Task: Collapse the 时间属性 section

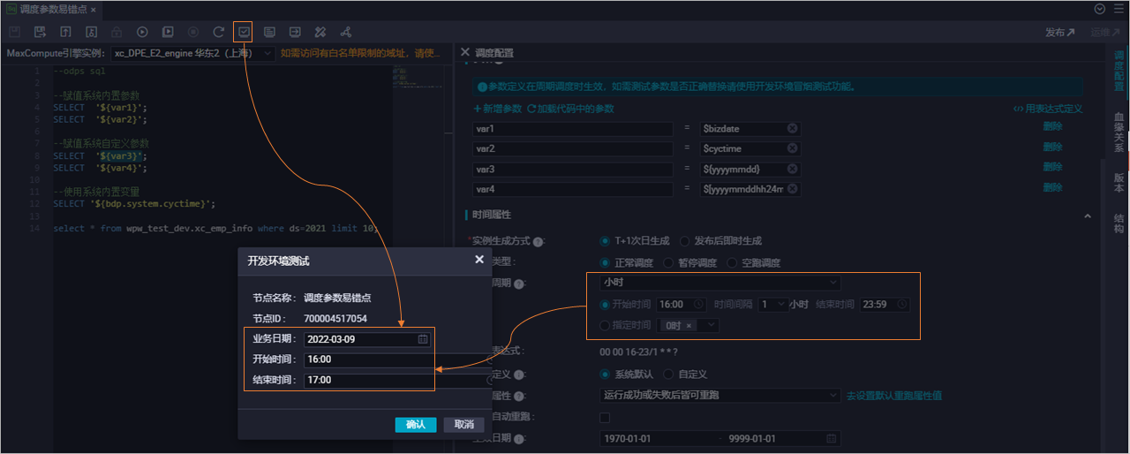Action: point(1088,215)
